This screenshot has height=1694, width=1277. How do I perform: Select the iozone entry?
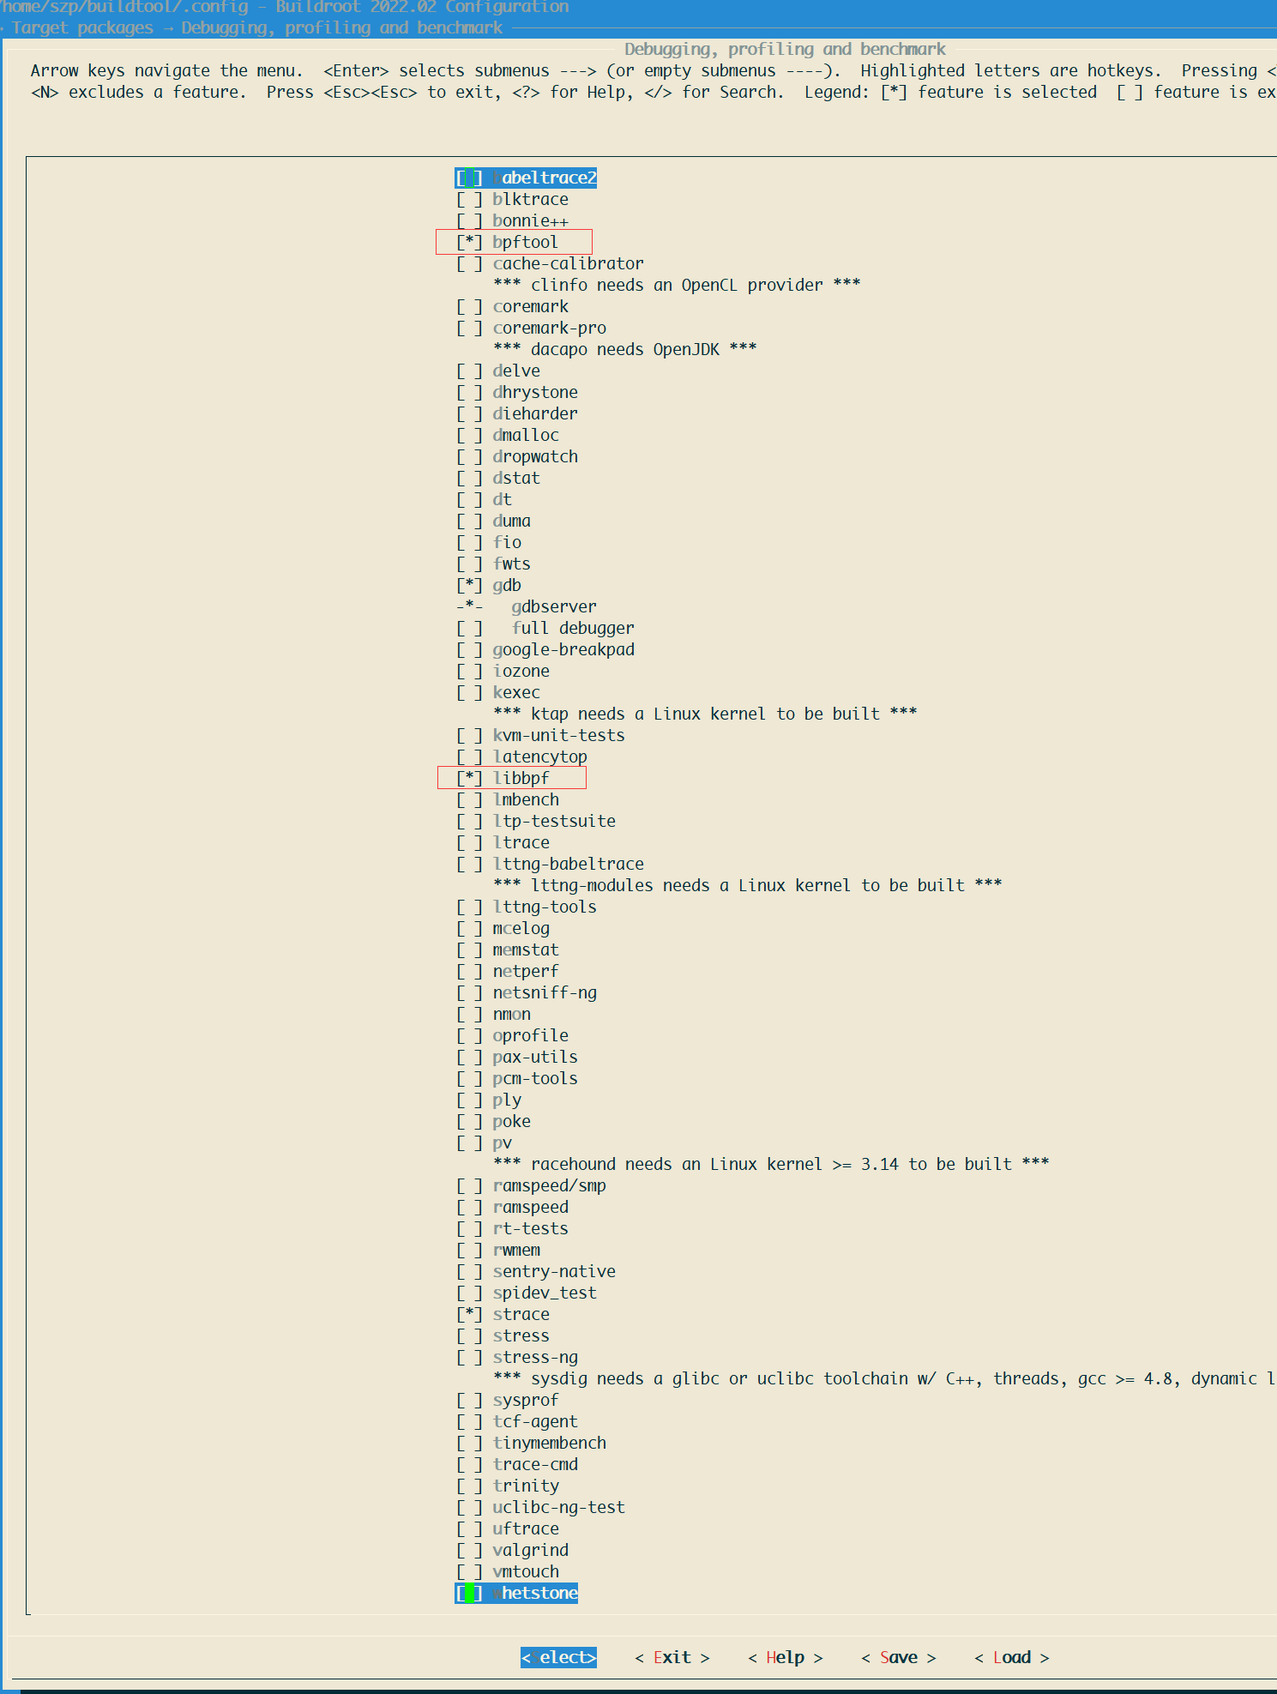[x=503, y=671]
